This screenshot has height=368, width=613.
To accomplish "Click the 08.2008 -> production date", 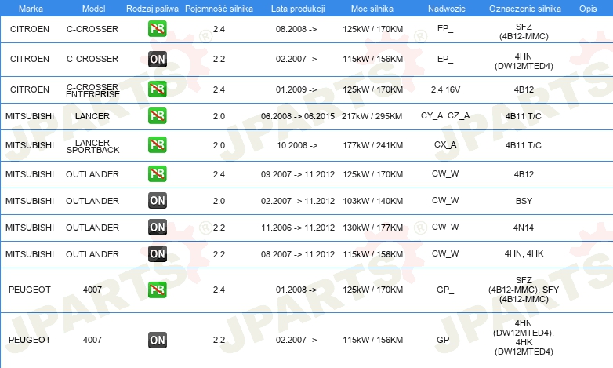I will [296, 29].
